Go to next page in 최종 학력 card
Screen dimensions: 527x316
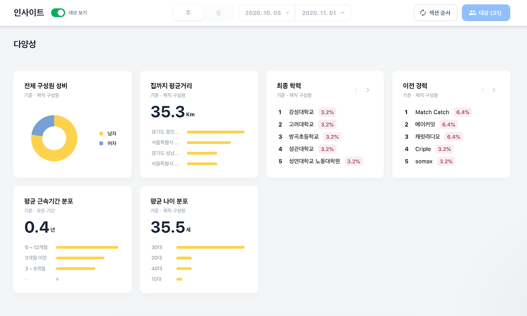point(368,90)
